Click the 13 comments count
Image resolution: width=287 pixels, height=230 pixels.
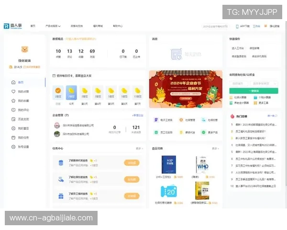69,51
